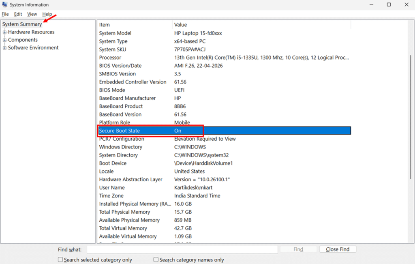This screenshot has width=415, height=264.
Task: Click the value C:\WINDOWS\system32
Action: (201, 155)
